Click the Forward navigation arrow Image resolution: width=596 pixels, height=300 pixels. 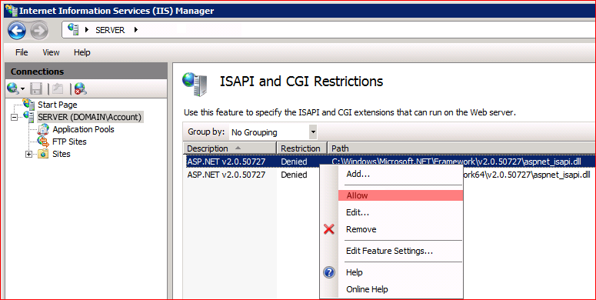(x=39, y=31)
